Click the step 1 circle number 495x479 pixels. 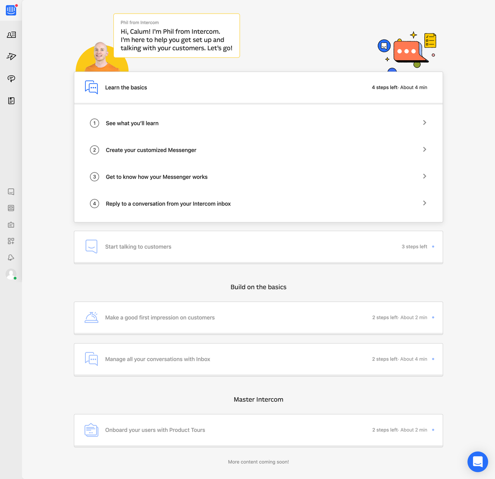pos(94,123)
